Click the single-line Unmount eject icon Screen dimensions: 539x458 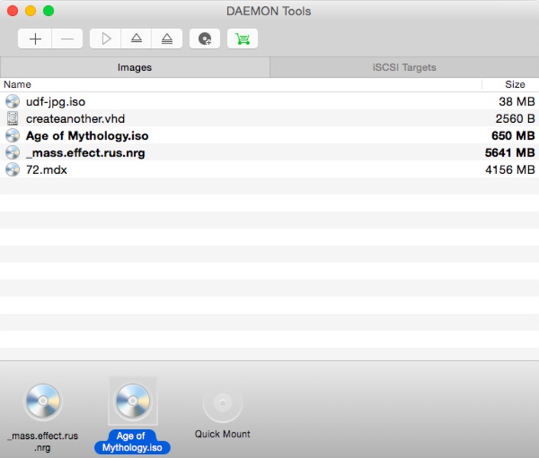click(136, 39)
